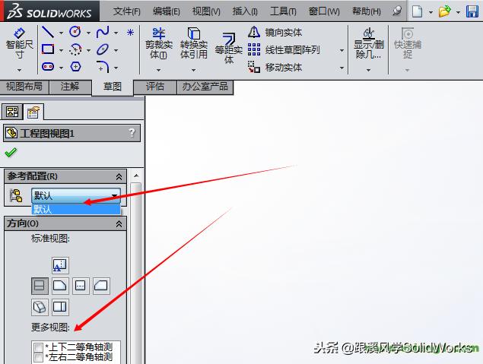Open the 工具(T) menu

[283, 11]
